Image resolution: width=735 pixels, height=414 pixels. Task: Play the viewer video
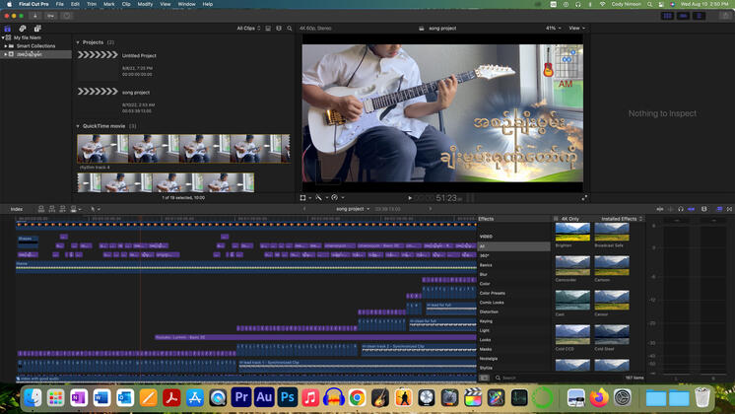(410, 197)
